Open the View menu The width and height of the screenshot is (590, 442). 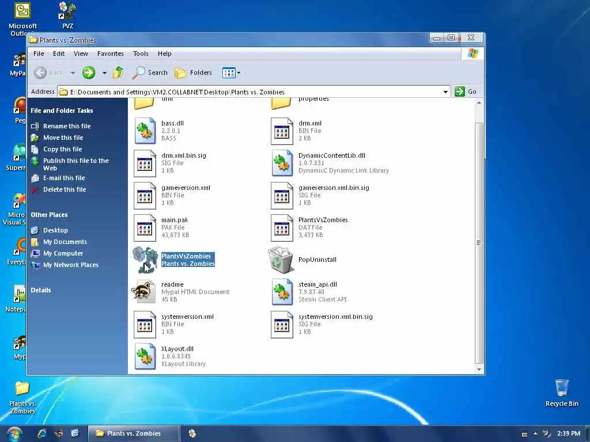[81, 54]
